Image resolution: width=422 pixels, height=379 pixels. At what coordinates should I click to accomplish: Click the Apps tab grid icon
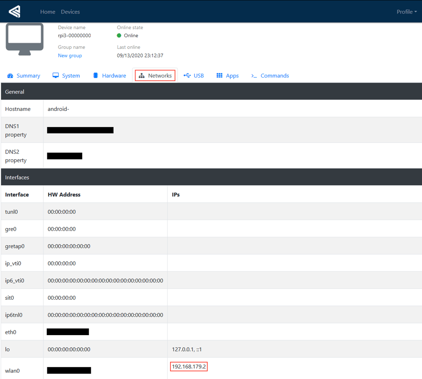coord(219,75)
